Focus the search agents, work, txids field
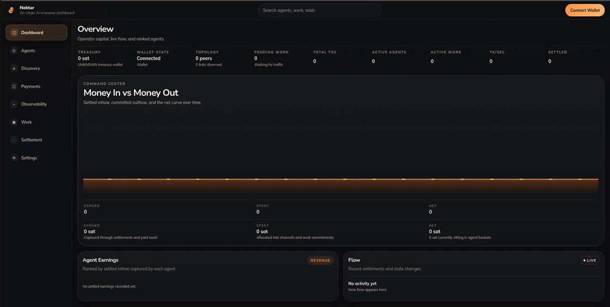The width and height of the screenshot is (610, 307). [x=319, y=10]
